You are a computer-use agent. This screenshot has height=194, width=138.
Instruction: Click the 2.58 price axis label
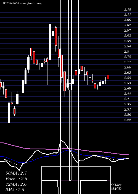pyautogui.click(x=128, y=78)
